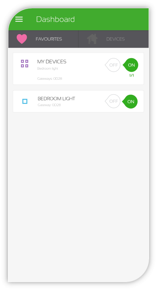157x290 pixels.
Task: Click the Dashboard header title
Action: point(55,19)
